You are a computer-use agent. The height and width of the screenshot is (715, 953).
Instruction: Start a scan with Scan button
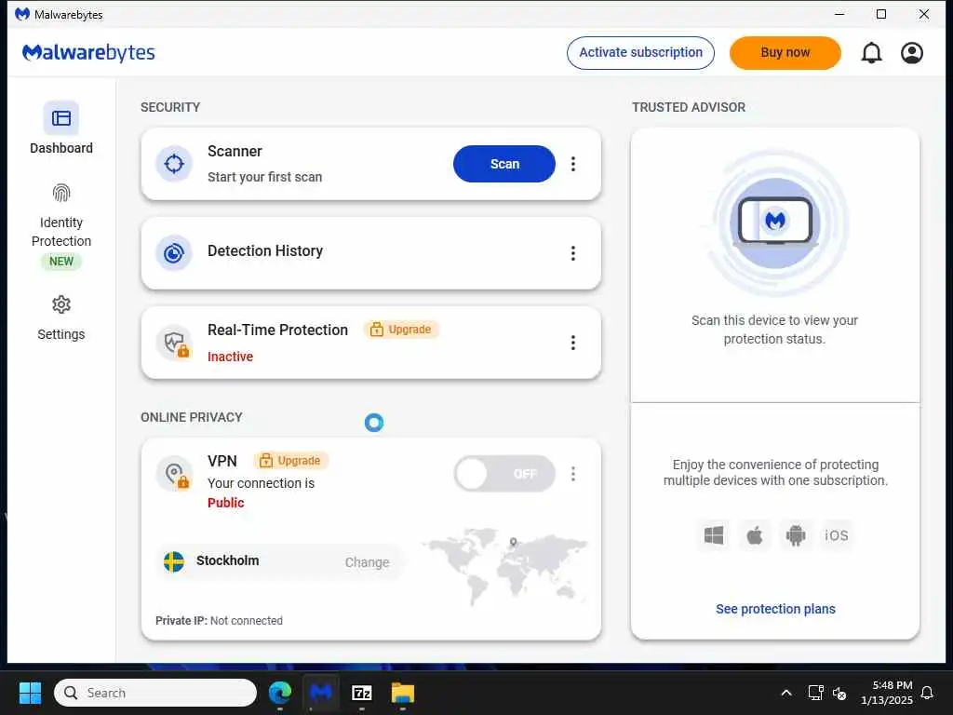(x=504, y=164)
